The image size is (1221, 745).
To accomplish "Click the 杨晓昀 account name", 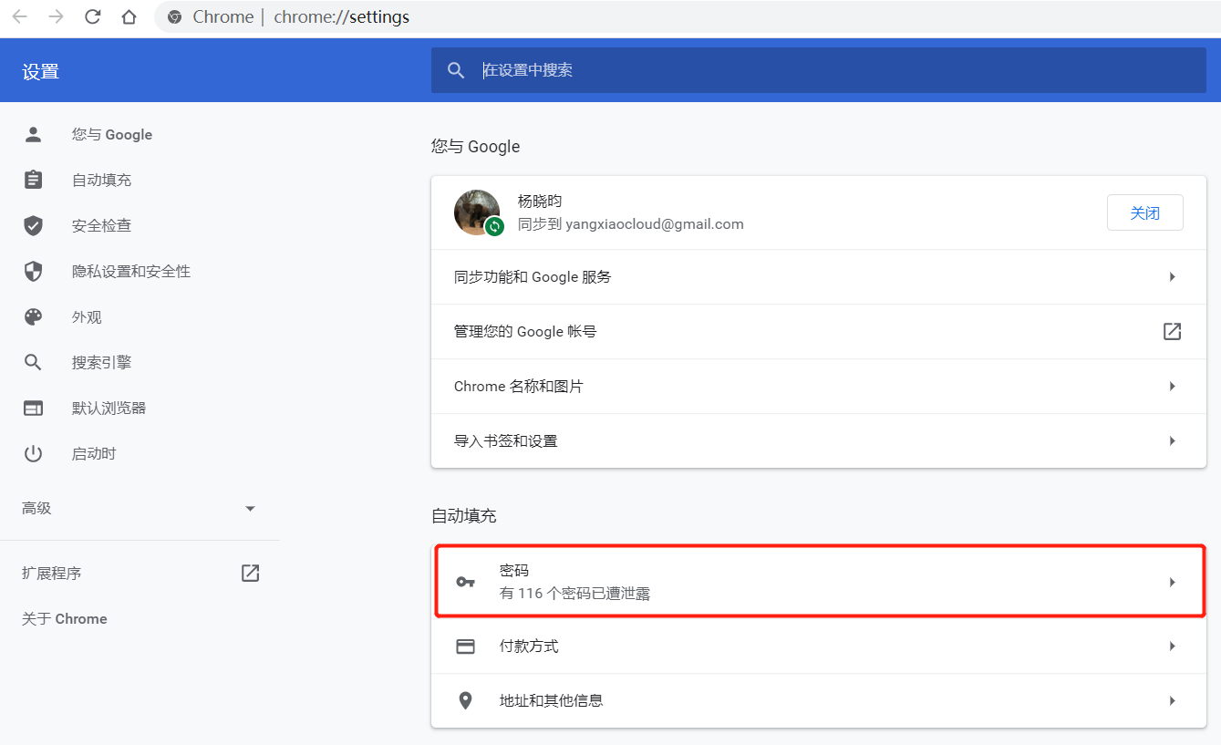I will [x=540, y=202].
